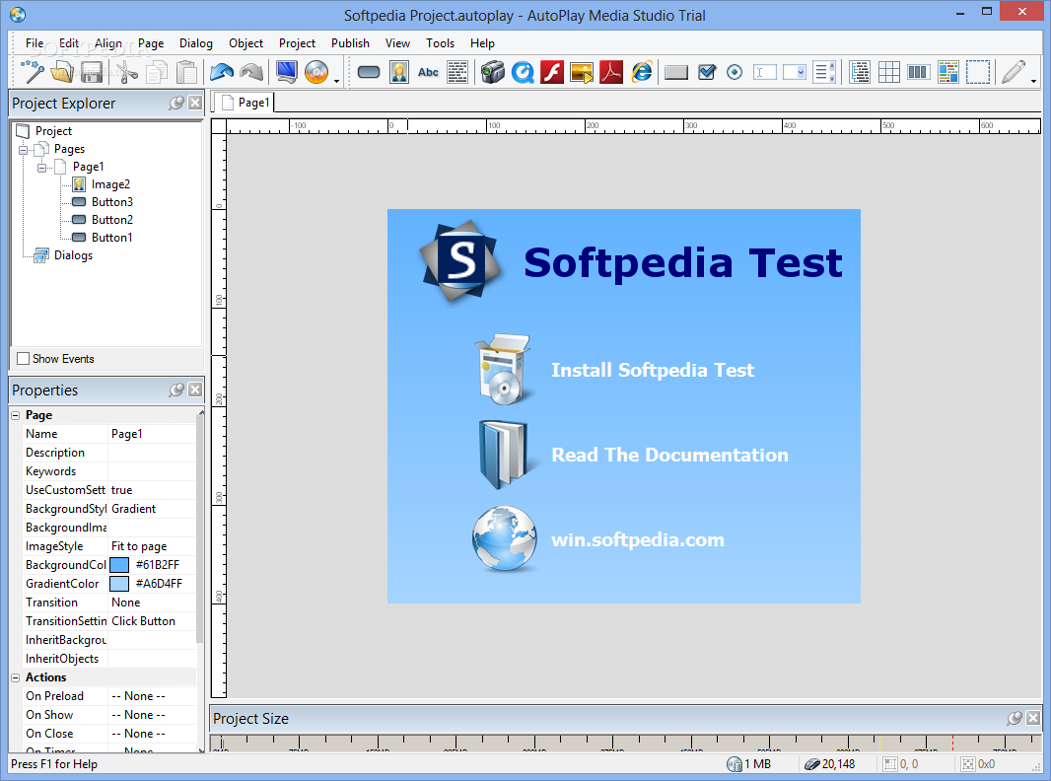Enable the Show Events checkbox
Viewport: 1051px width, 781px height.
(x=24, y=359)
